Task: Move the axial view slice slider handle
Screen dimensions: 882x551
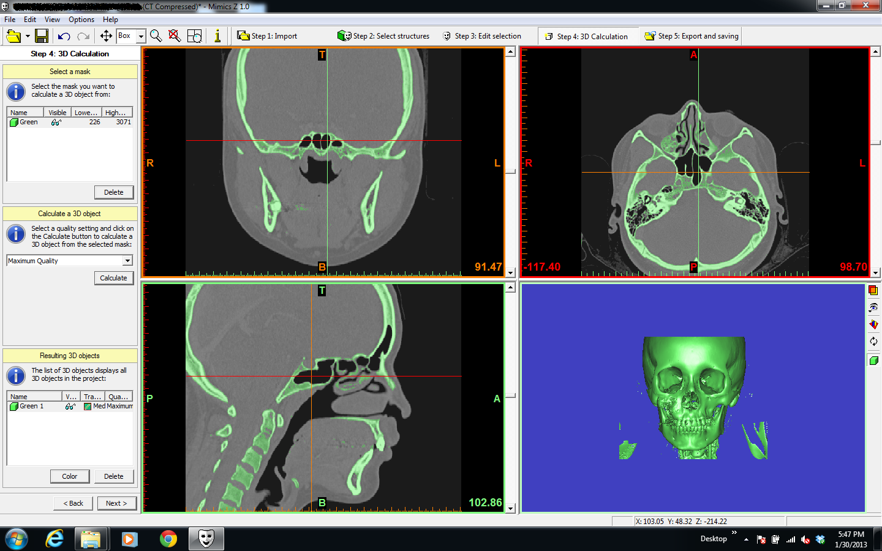Action: [875, 143]
